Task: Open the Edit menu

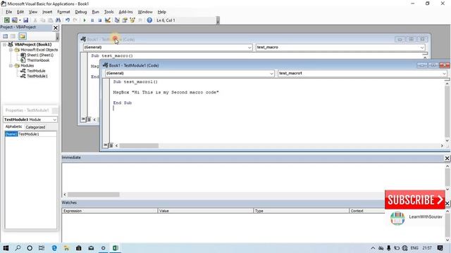Action: tap(20, 12)
